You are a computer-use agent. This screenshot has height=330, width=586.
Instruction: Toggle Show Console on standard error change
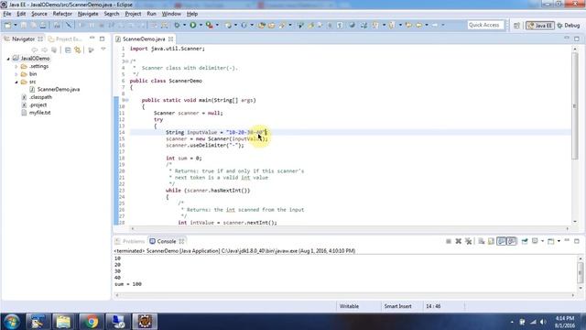(x=512, y=241)
